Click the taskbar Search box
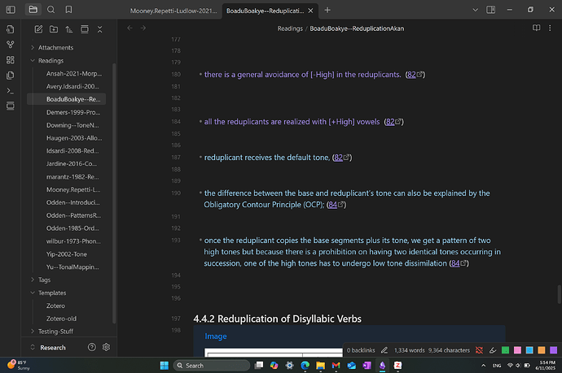The width and height of the screenshot is (562, 373). coord(212,366)
